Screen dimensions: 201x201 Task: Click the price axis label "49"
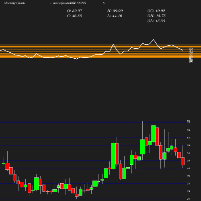189,161
